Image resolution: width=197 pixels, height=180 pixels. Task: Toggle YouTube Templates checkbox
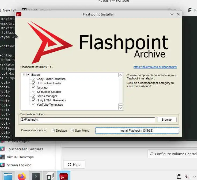coord(33,104)
